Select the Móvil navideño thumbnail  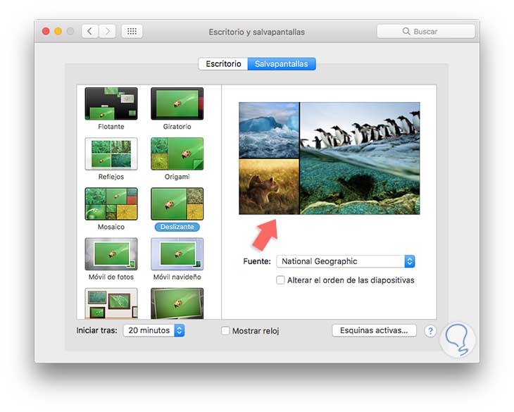177,254
